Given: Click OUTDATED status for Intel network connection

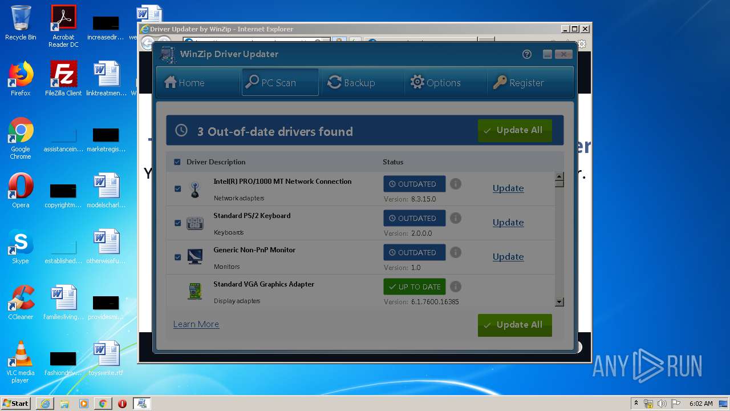Looking at the screenshot, I should pyautogui.click(x=415, y=184).
